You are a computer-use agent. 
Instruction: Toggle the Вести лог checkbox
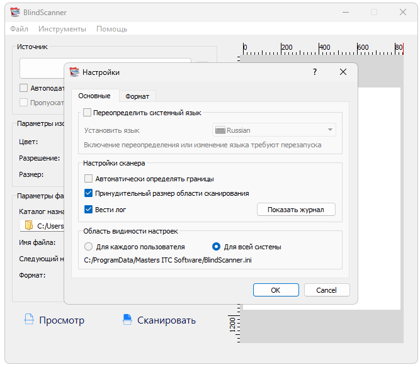(88, 210)
